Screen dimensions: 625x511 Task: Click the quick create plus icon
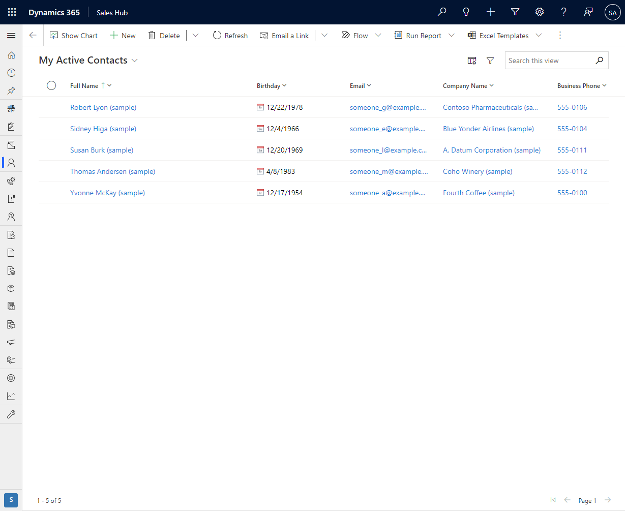pyautogui.click(x=490, y=12)
